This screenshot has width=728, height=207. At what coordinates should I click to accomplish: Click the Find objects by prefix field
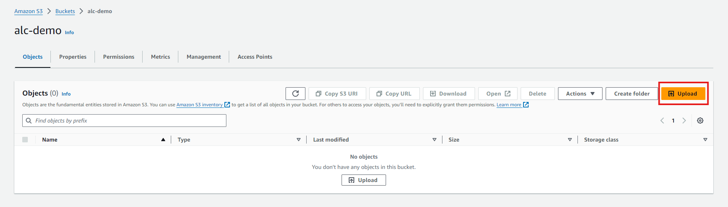pos(124,121)
